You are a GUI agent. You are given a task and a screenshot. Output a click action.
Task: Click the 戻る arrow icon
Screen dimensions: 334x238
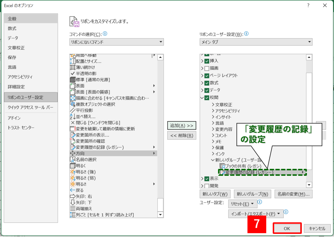coord(73,190)
